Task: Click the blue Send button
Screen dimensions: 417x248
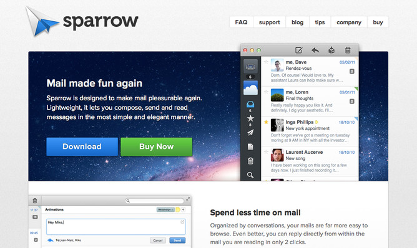Action: [177, 241]
